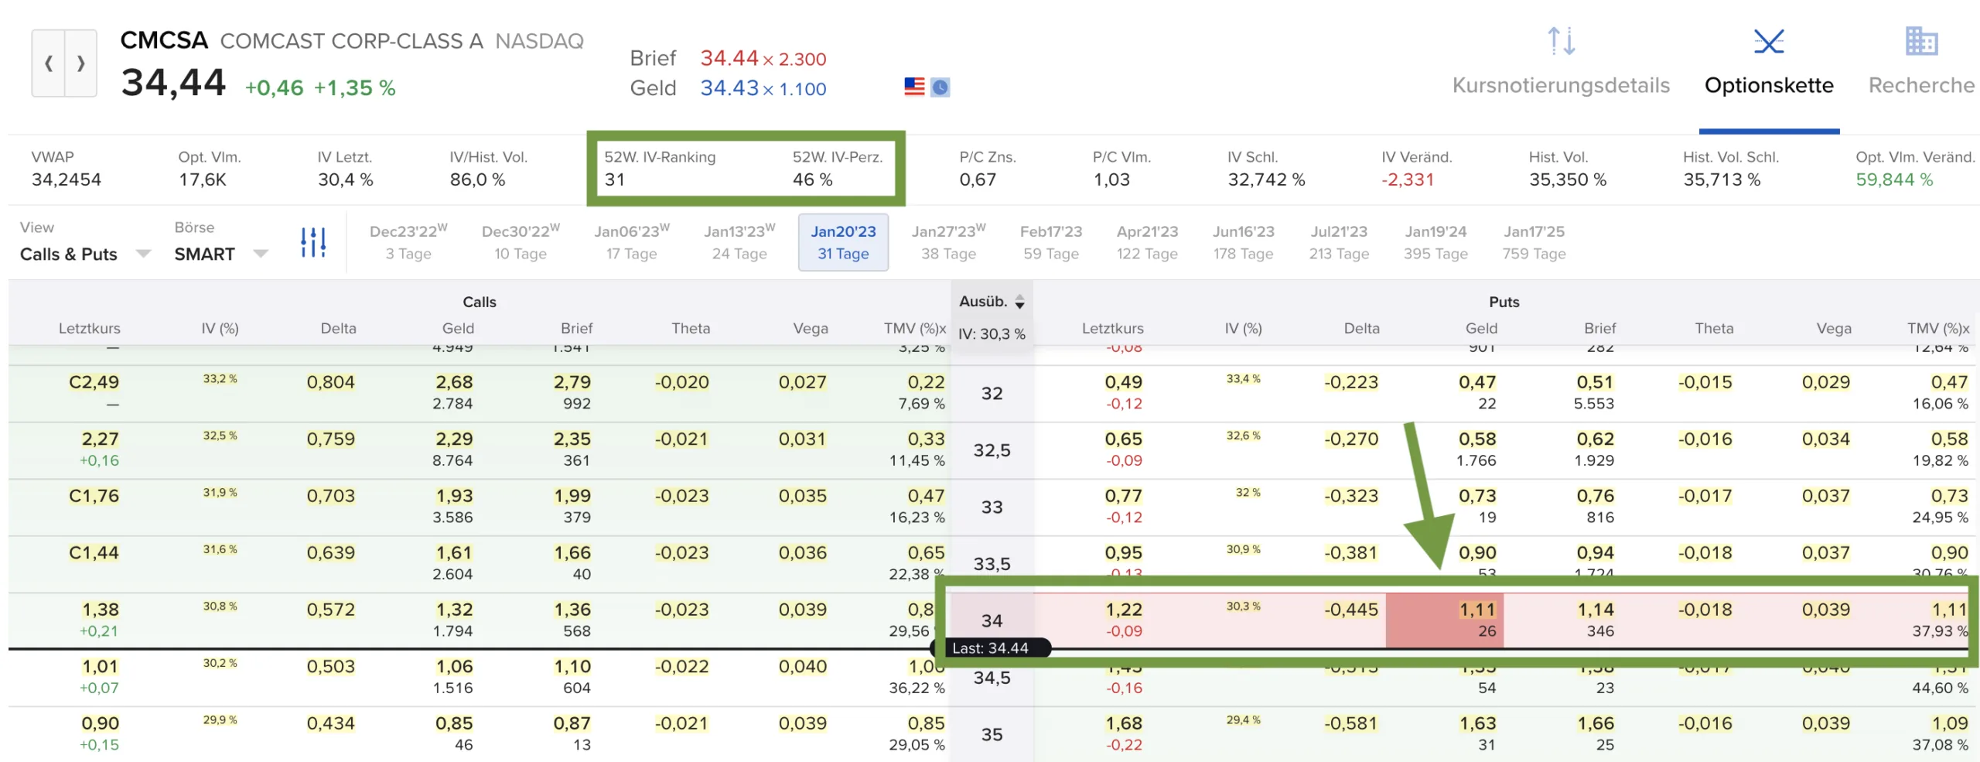Open column settings sliders icon

click(313, 242)
